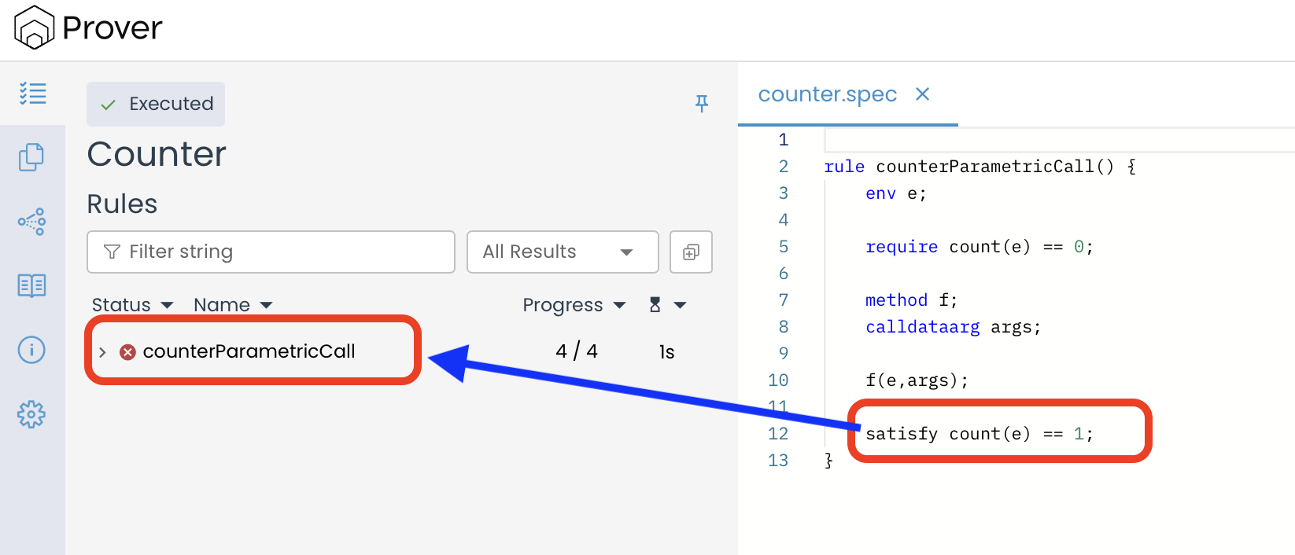Open the call graph sidebar icon
The image size is (1295, 555).
32,222
